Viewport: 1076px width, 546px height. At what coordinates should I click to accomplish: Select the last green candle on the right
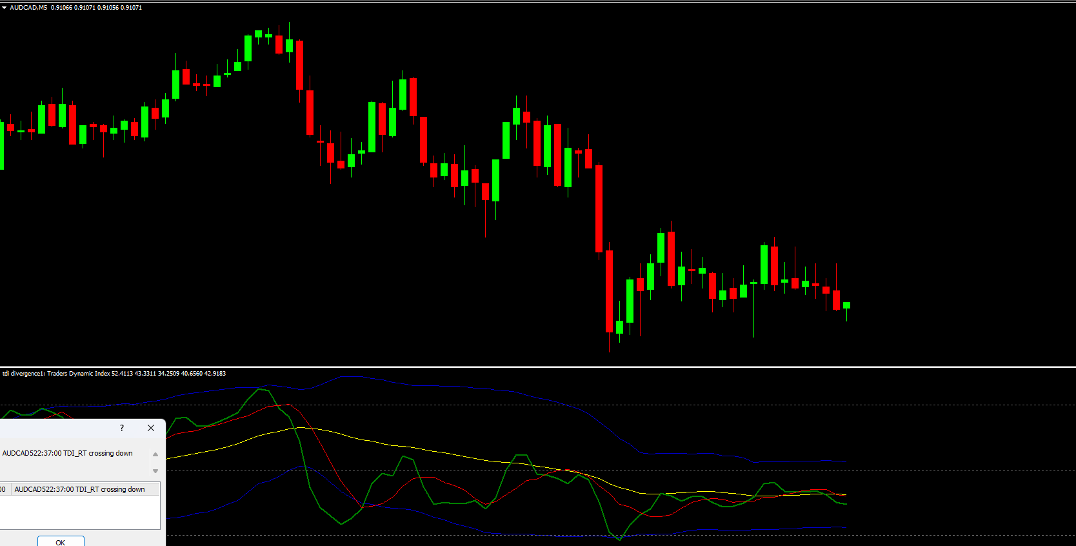846,305
